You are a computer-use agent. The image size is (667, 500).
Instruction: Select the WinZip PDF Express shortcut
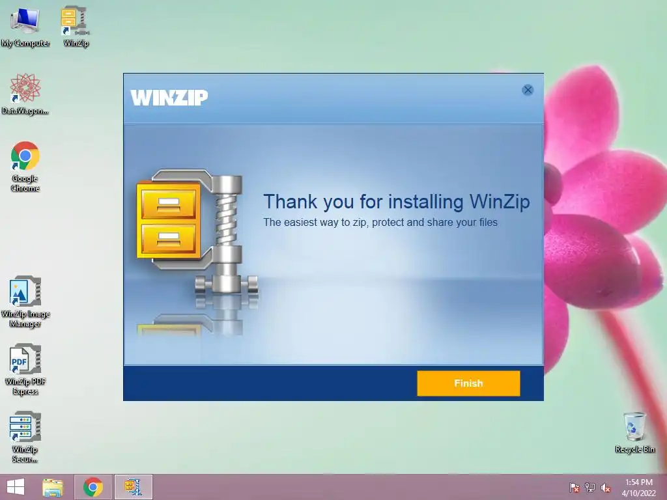tap(25, 370)
